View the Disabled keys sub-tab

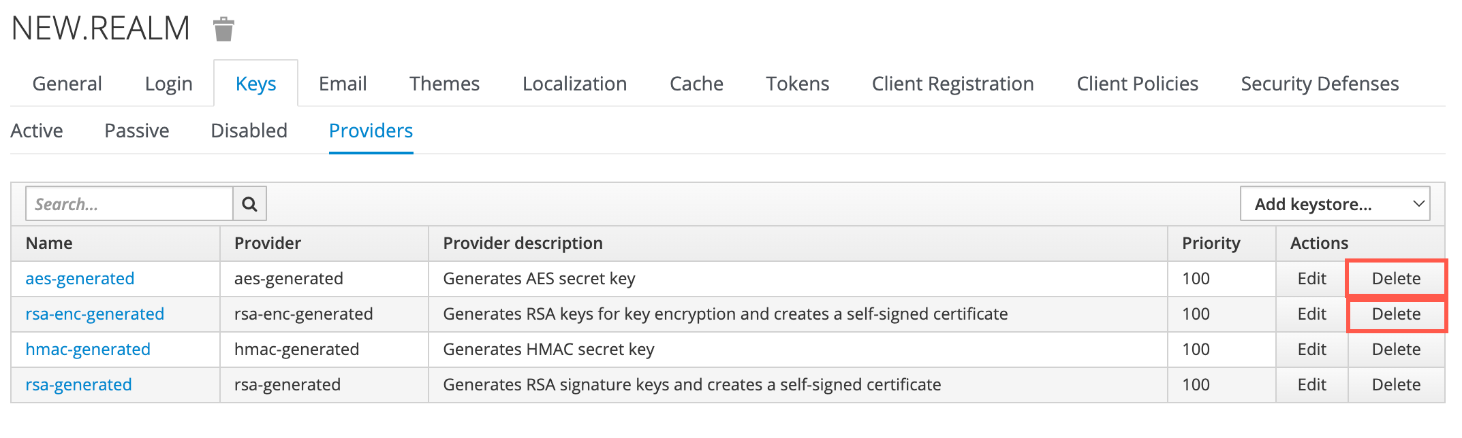tap(249, 131)
